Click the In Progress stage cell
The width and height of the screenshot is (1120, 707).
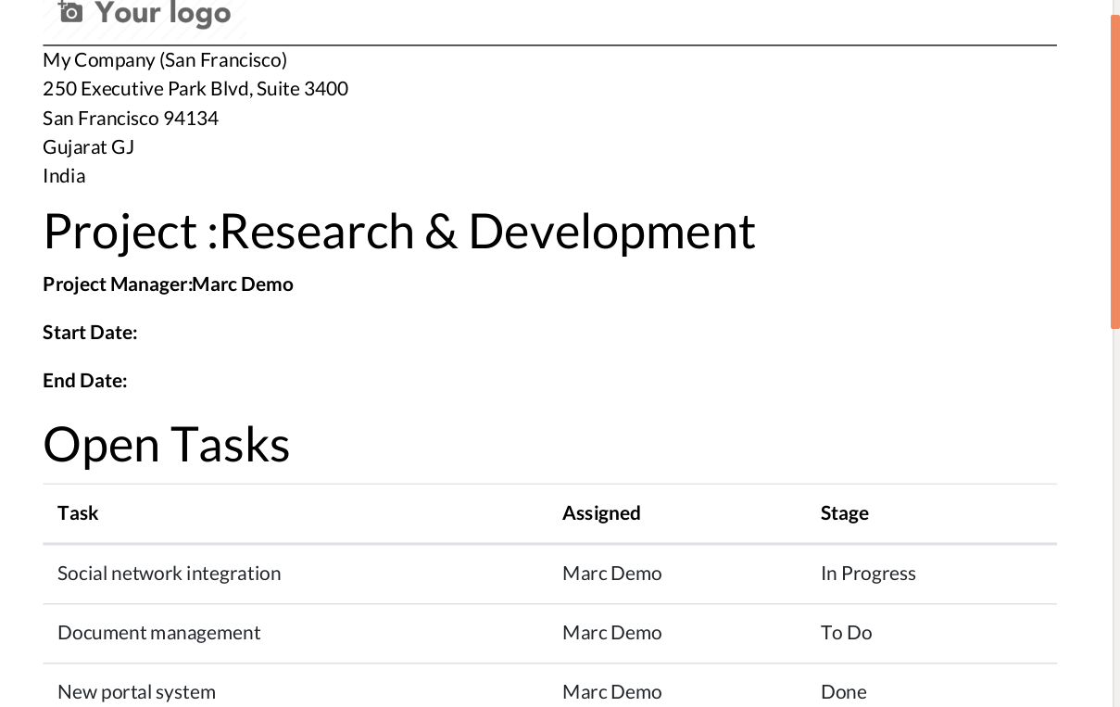pyautogui.click(x=868, y=574)
